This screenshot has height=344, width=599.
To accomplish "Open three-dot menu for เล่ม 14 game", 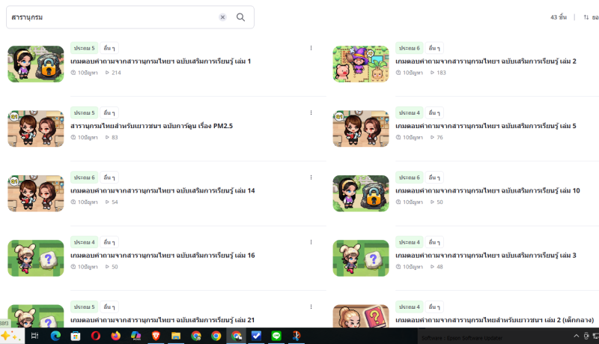I will coord(311,178).
